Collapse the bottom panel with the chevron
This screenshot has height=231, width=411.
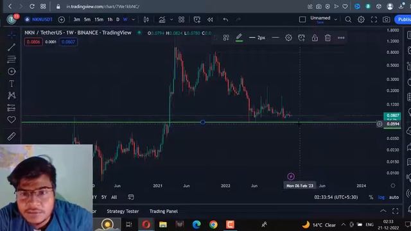383,211
